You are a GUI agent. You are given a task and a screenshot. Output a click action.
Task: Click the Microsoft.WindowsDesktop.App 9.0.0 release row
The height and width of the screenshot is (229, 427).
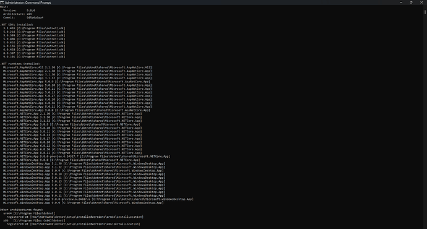click(84, 202)
